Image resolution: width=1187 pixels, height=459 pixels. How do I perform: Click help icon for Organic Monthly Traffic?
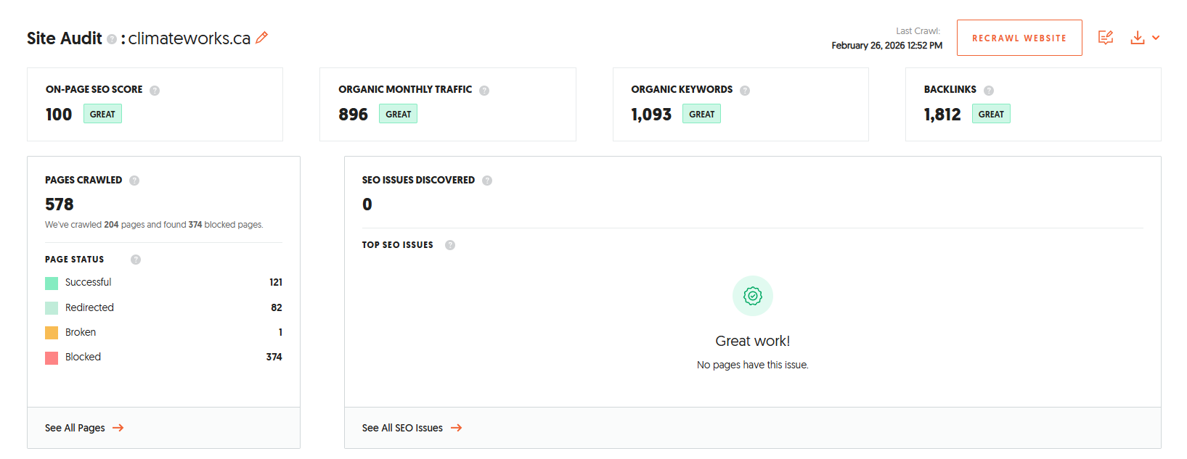pos(484,91)
